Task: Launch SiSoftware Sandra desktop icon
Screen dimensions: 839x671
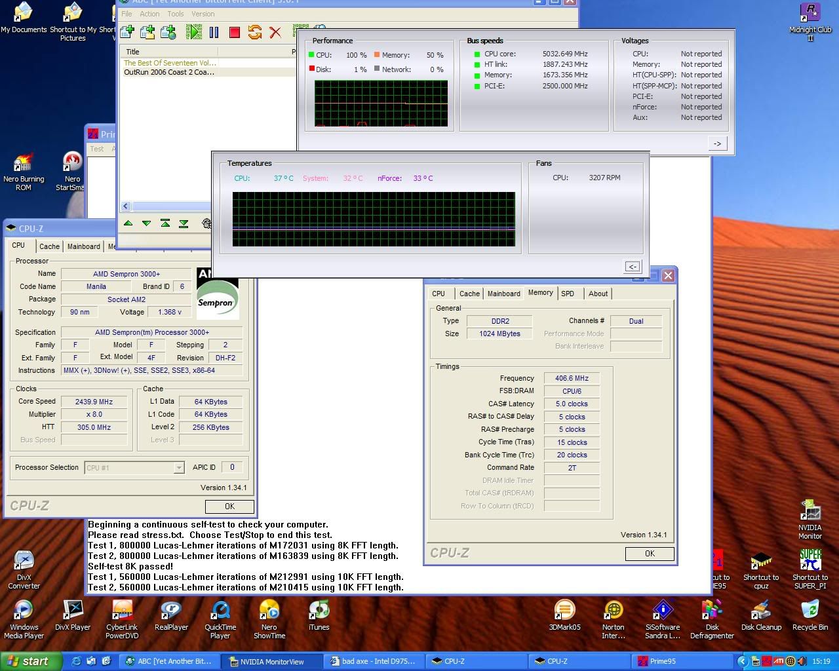Action: tap(663, 619)
